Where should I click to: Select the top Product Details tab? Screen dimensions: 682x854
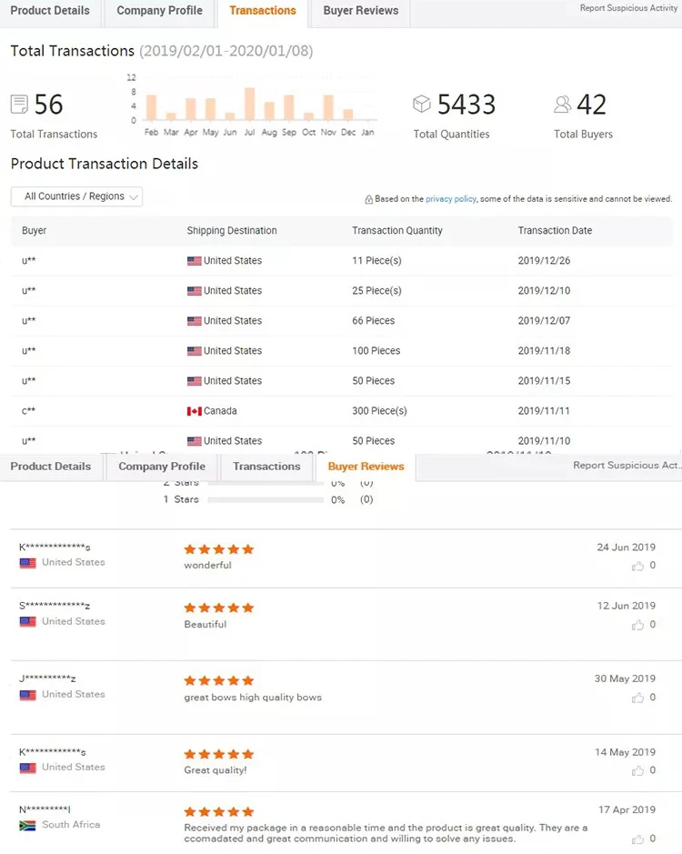click(x=50, y=11)
